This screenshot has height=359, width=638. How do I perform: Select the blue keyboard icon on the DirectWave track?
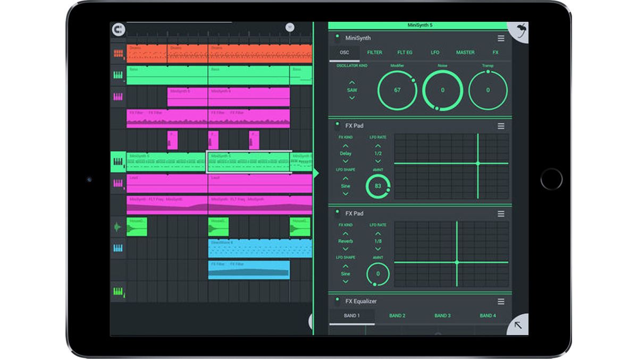point(119,248)
